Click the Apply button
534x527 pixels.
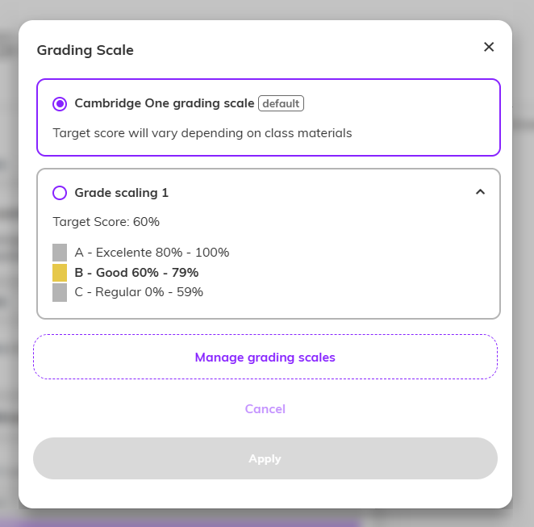(x=265, y=458)
